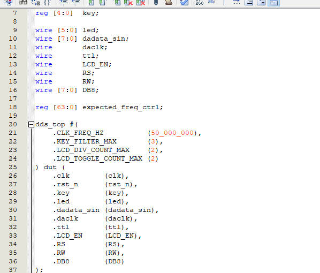The width and height of the screenshot is (320, 273).
Task: Click 'LCD_EN;' on line 13
Action: [97, 65]
